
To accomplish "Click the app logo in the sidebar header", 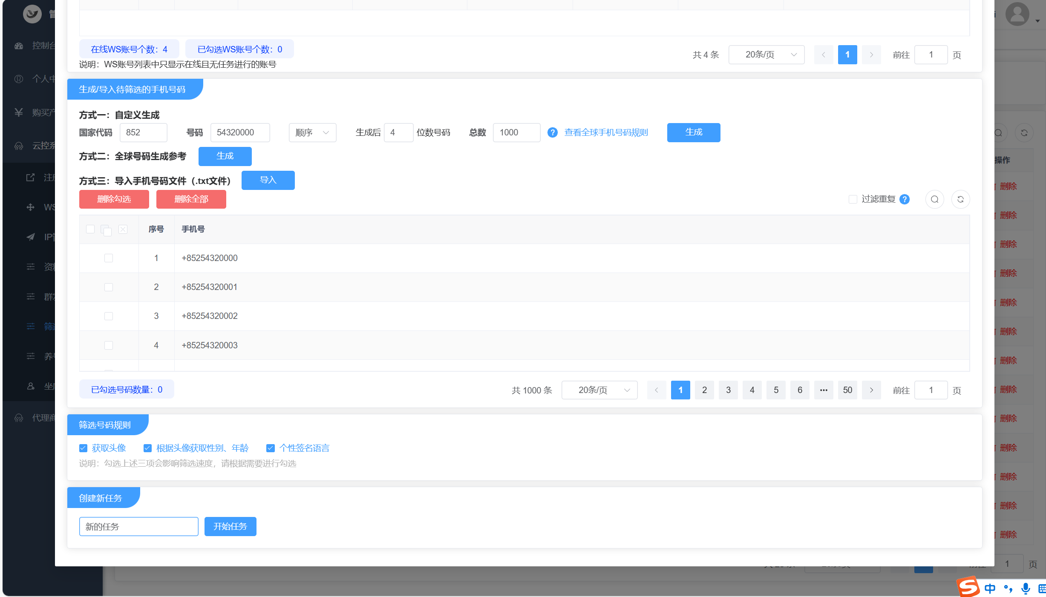I will (32, 14).
